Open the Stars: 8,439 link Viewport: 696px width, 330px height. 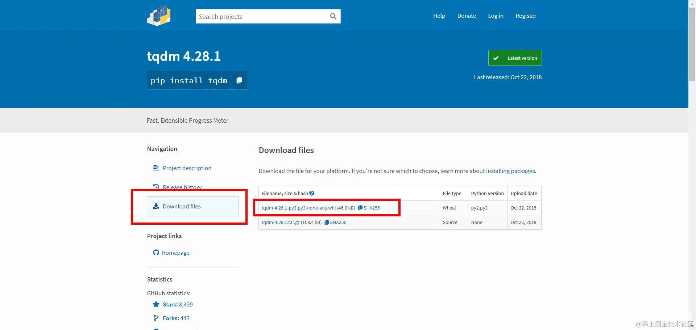(178, 304)
